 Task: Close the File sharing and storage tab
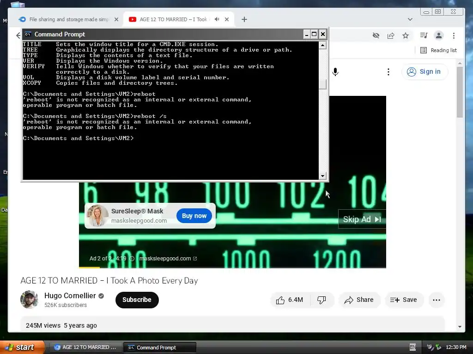tap(116, 19)
